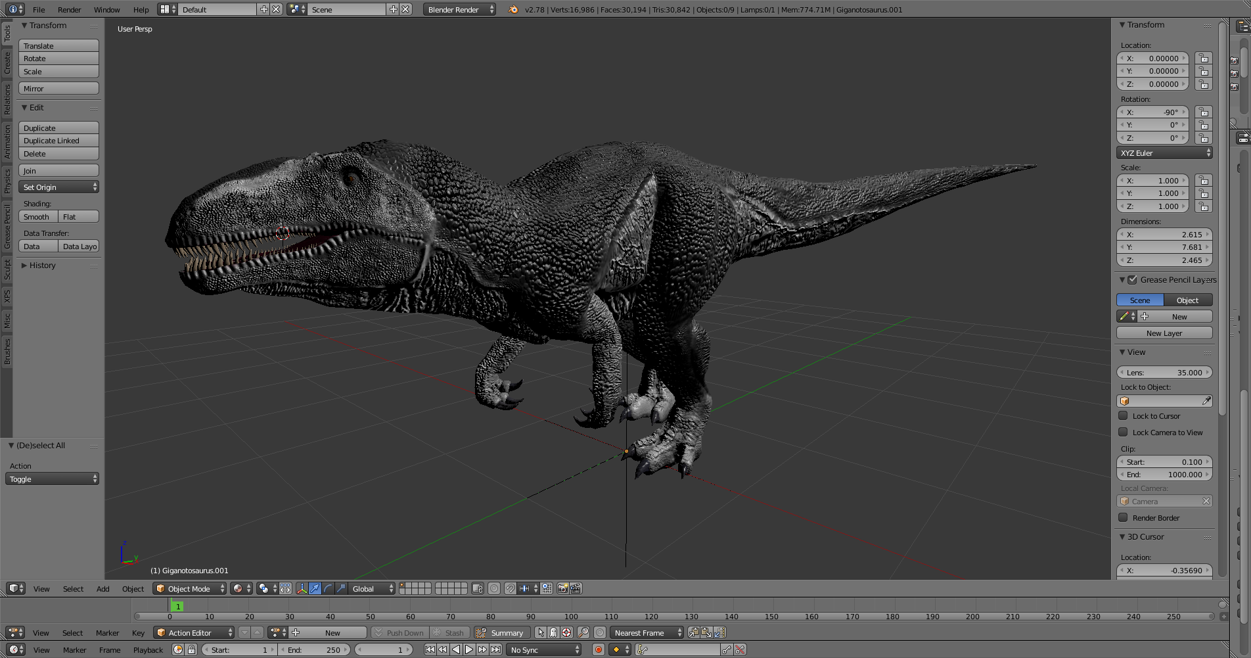Viewport: 1251px width, 658px height.
Task: Click the filter magnifier icon in Action Editor
Action: pyautogui.click(x=583, y=632)
